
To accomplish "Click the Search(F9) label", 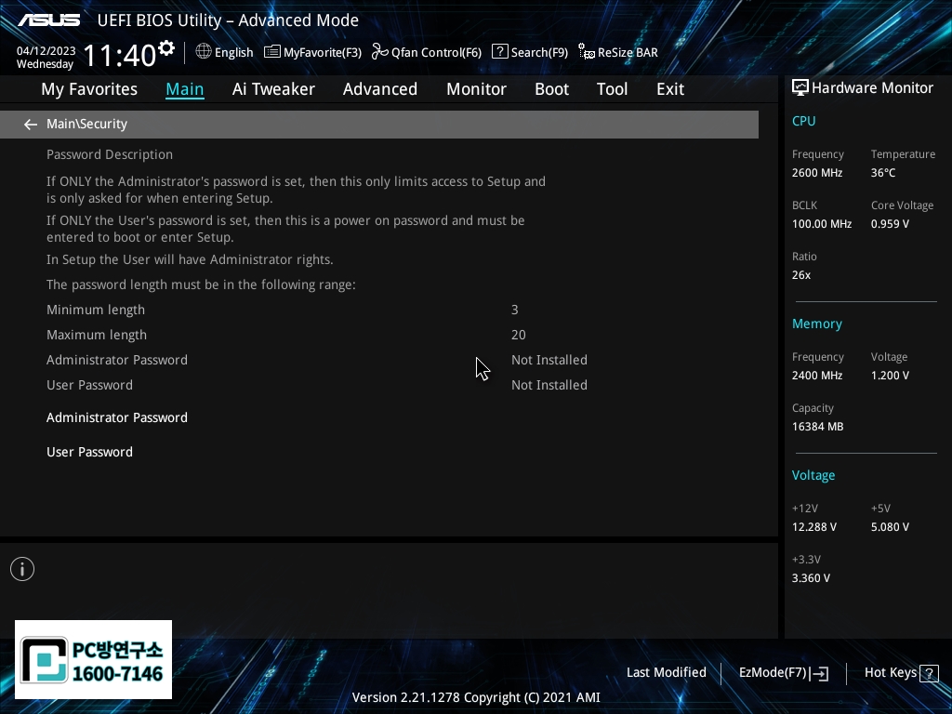I will 539,53.
